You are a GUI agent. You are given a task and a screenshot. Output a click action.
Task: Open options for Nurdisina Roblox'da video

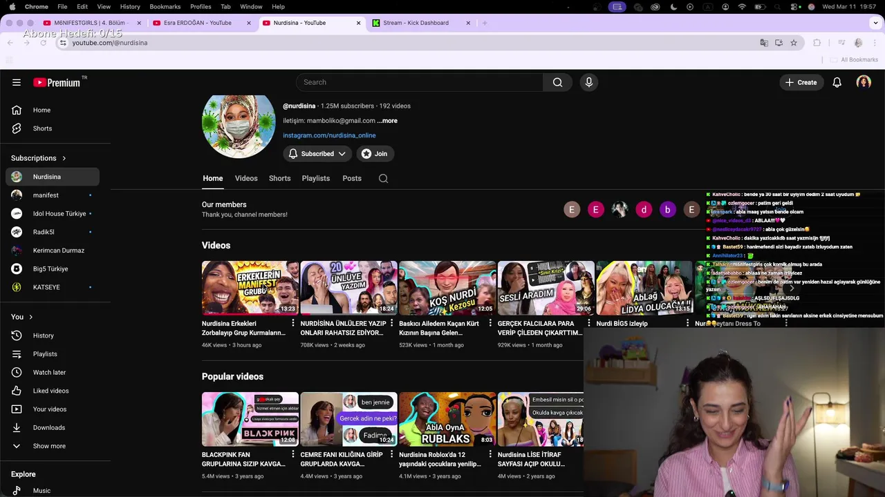click(490, 454)
